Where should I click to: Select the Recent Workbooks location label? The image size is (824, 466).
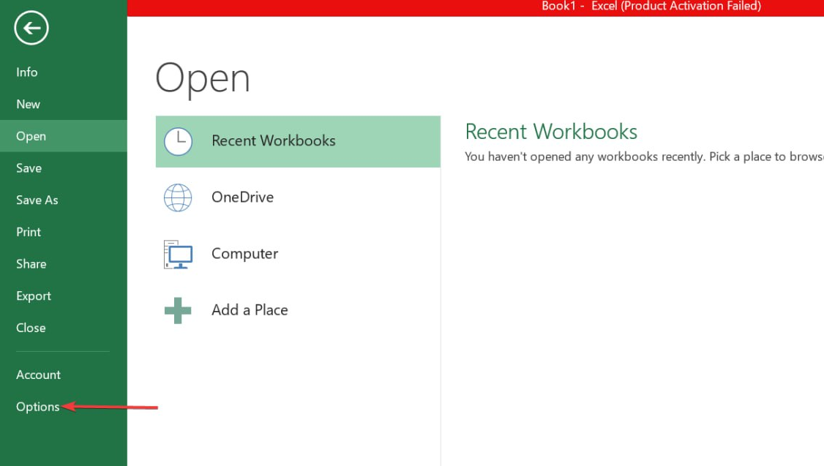tap(273, 140)
